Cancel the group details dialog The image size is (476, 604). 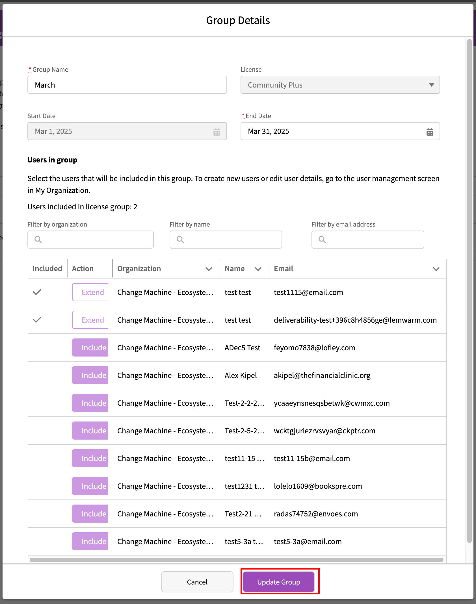197,582
